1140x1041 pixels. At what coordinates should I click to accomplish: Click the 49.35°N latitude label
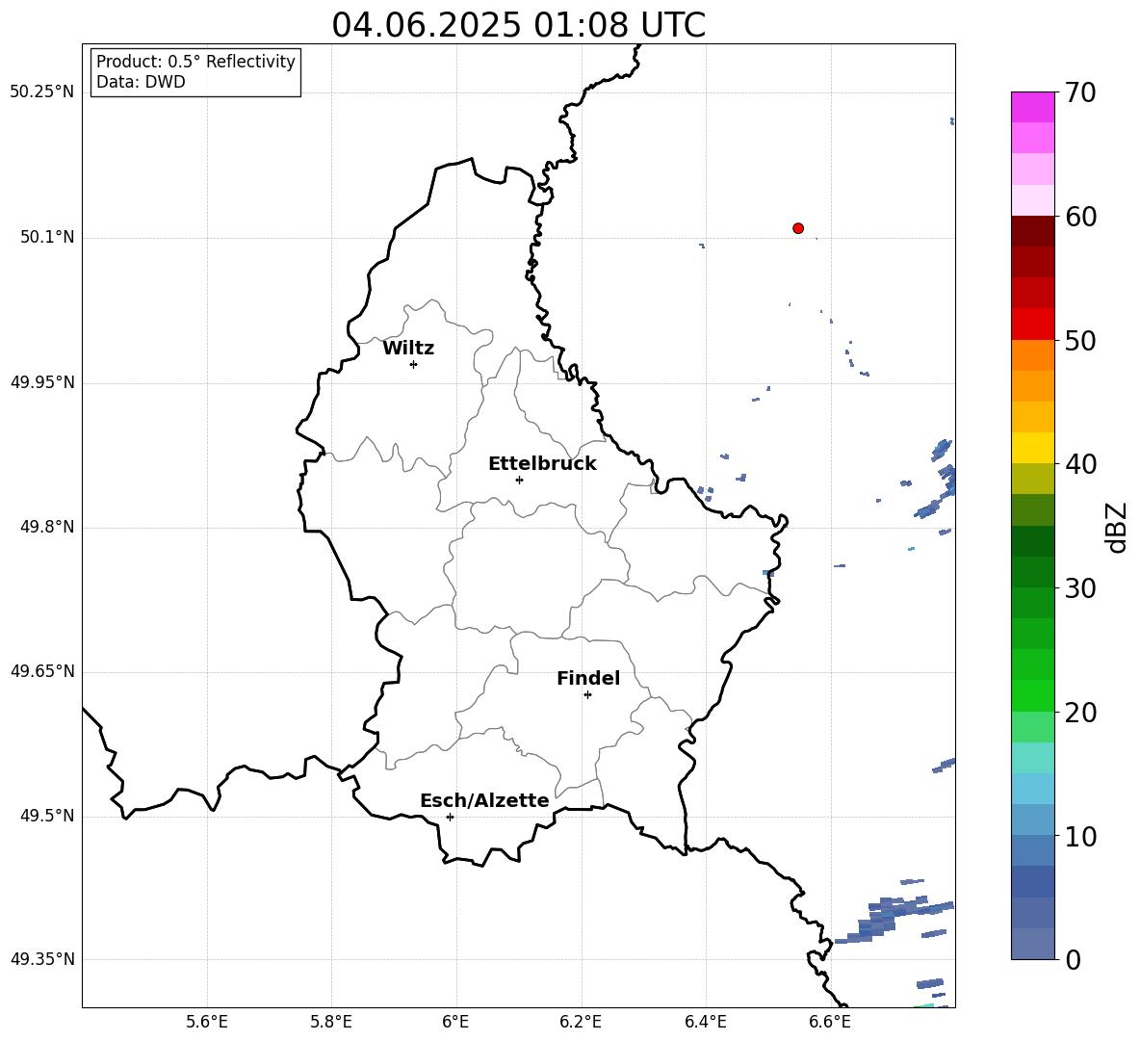tap(42, 959)
